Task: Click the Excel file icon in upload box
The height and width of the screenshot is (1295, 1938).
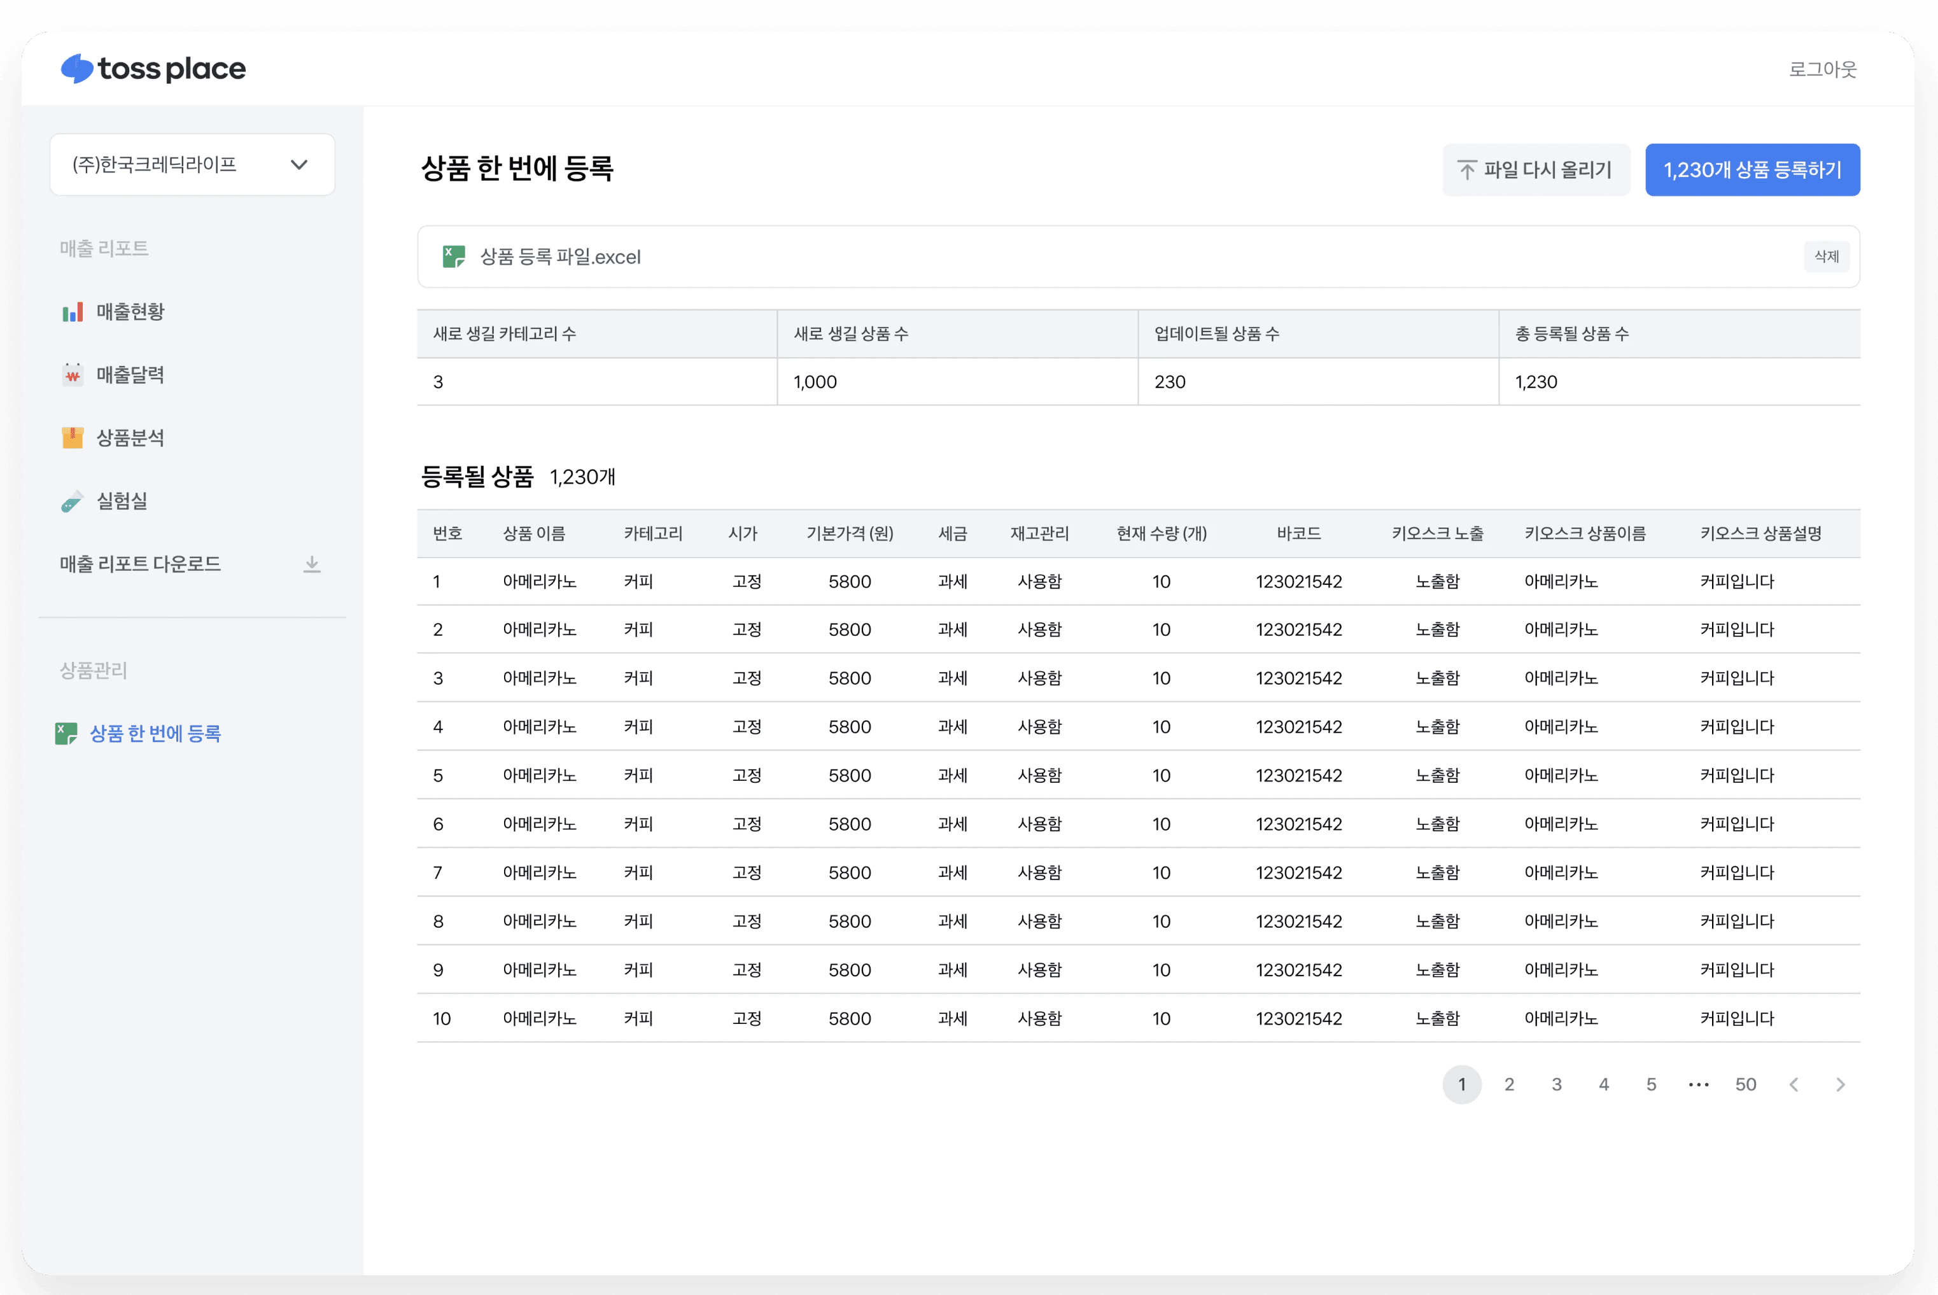Action: (454, 257)
